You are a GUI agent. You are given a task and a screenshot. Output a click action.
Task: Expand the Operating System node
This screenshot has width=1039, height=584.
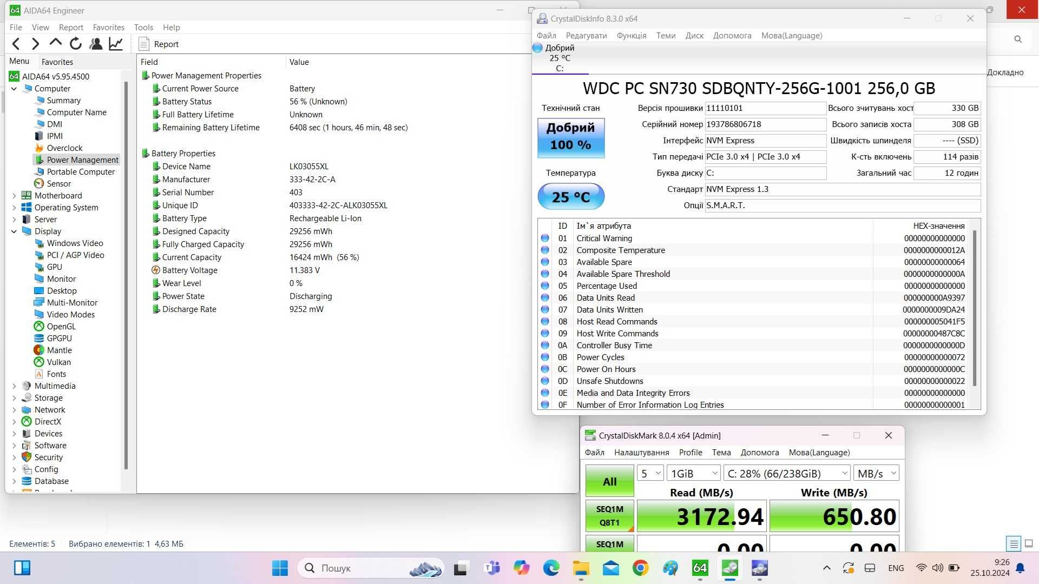tap(14, 208)
